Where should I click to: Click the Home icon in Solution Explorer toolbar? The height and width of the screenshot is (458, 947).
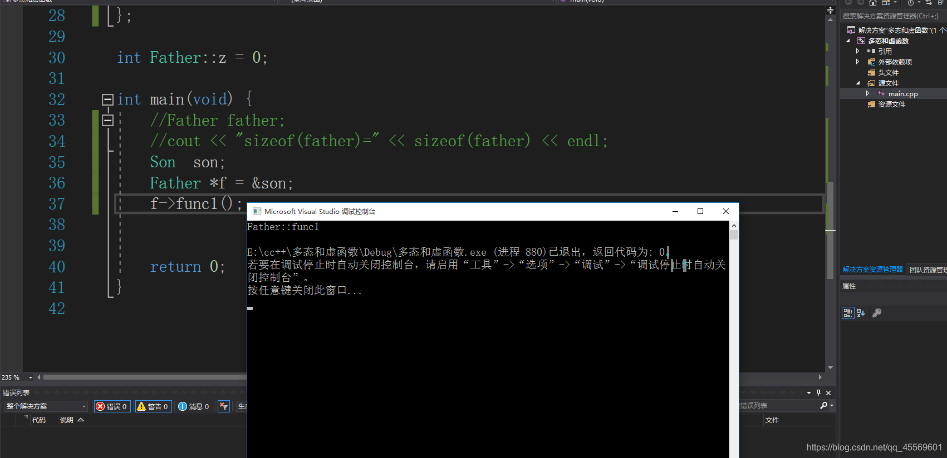point(873,3)
